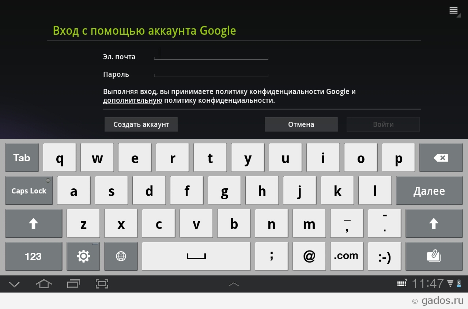Tap the f key
The height and width of the screenshot is (309, 468).
pyautogui.click(x=187, y=191)
